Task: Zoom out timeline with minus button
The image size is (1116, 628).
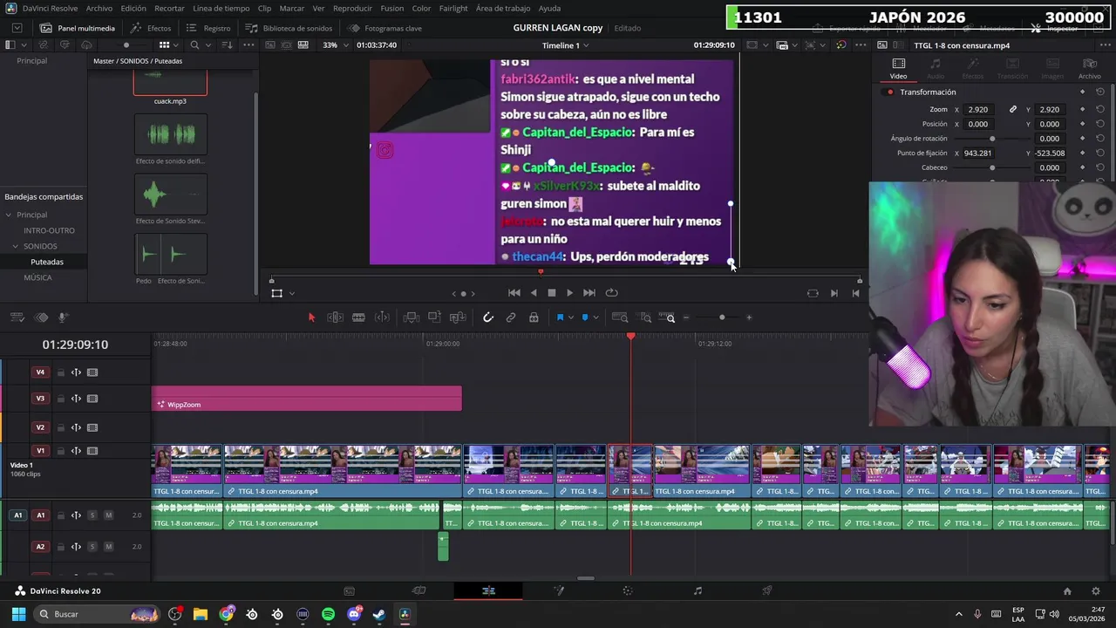Action: point(686,317)
